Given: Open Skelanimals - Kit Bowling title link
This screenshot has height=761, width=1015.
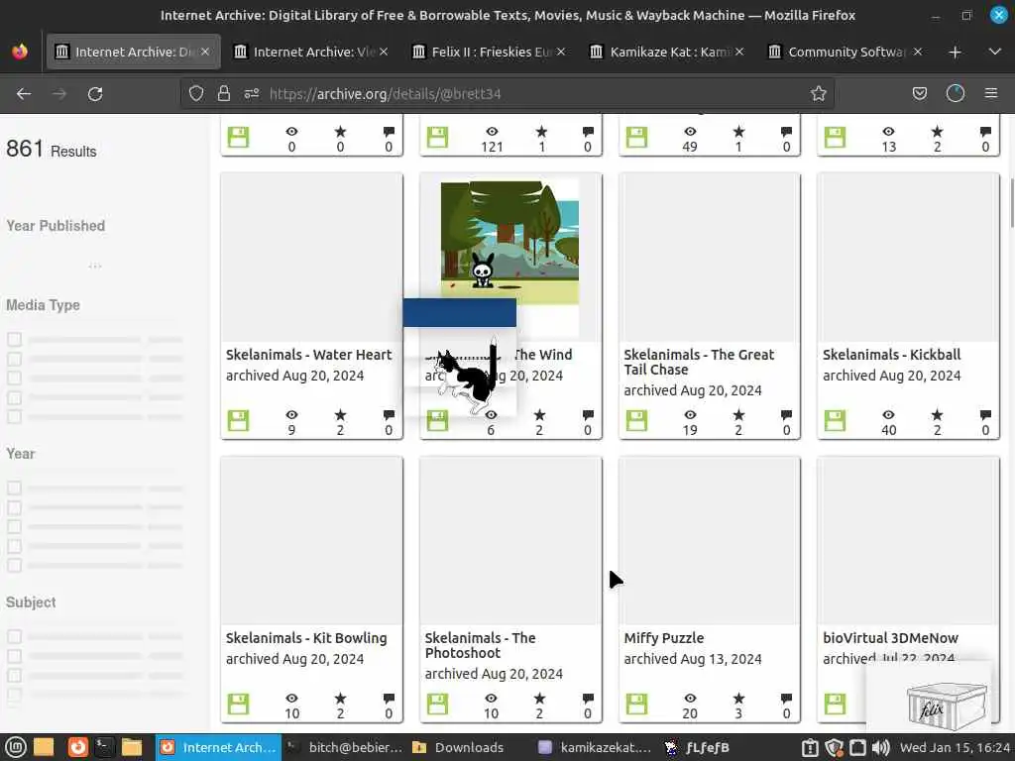Looking at the screenshot, I should (306, 638).
